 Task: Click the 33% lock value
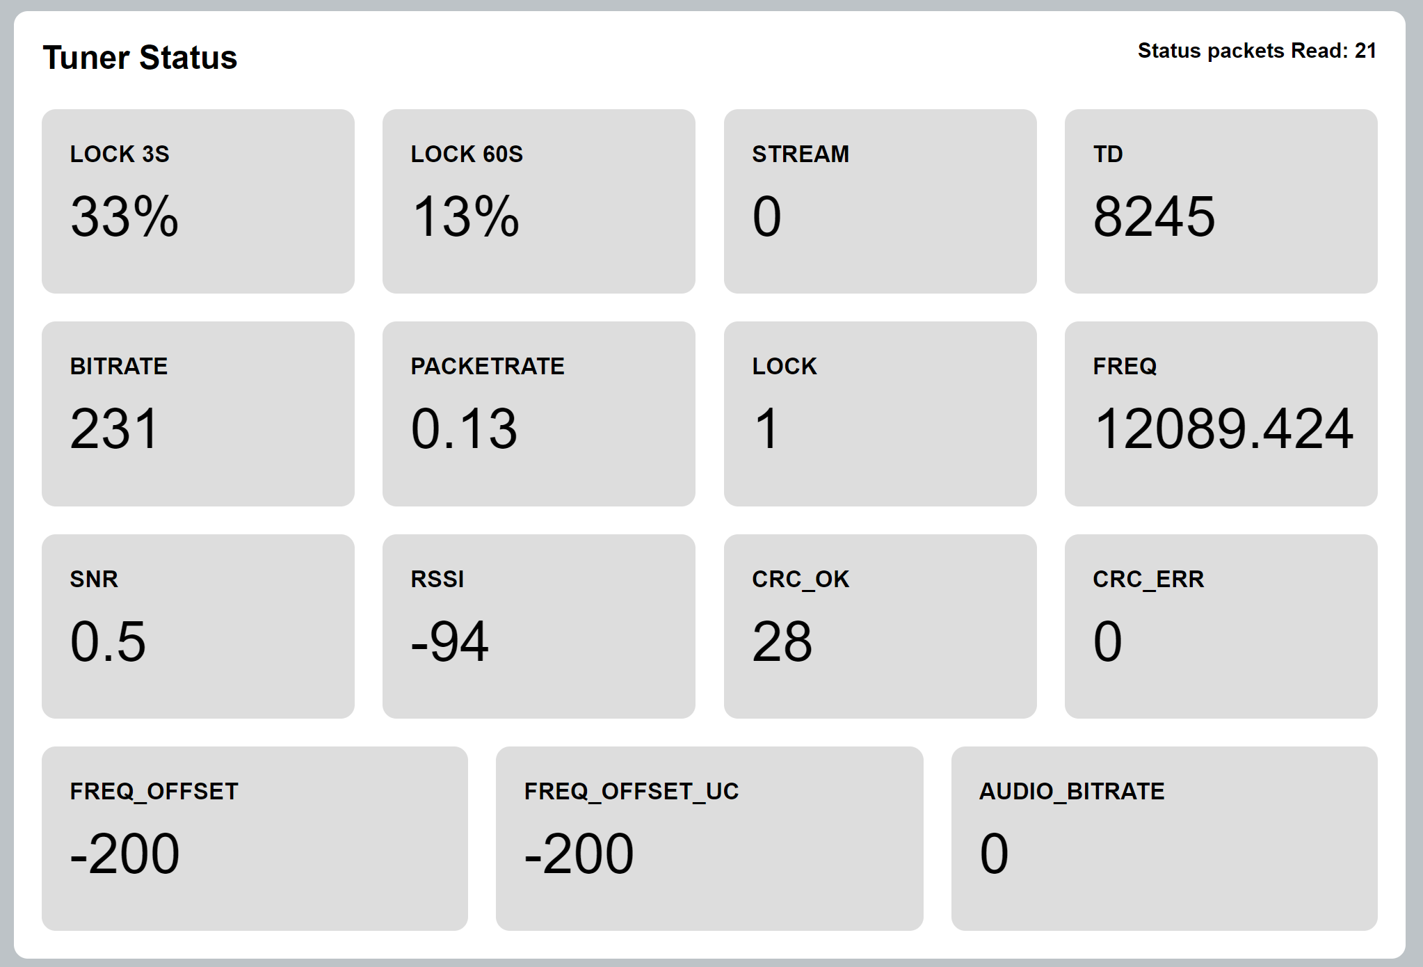coord(124,216)
